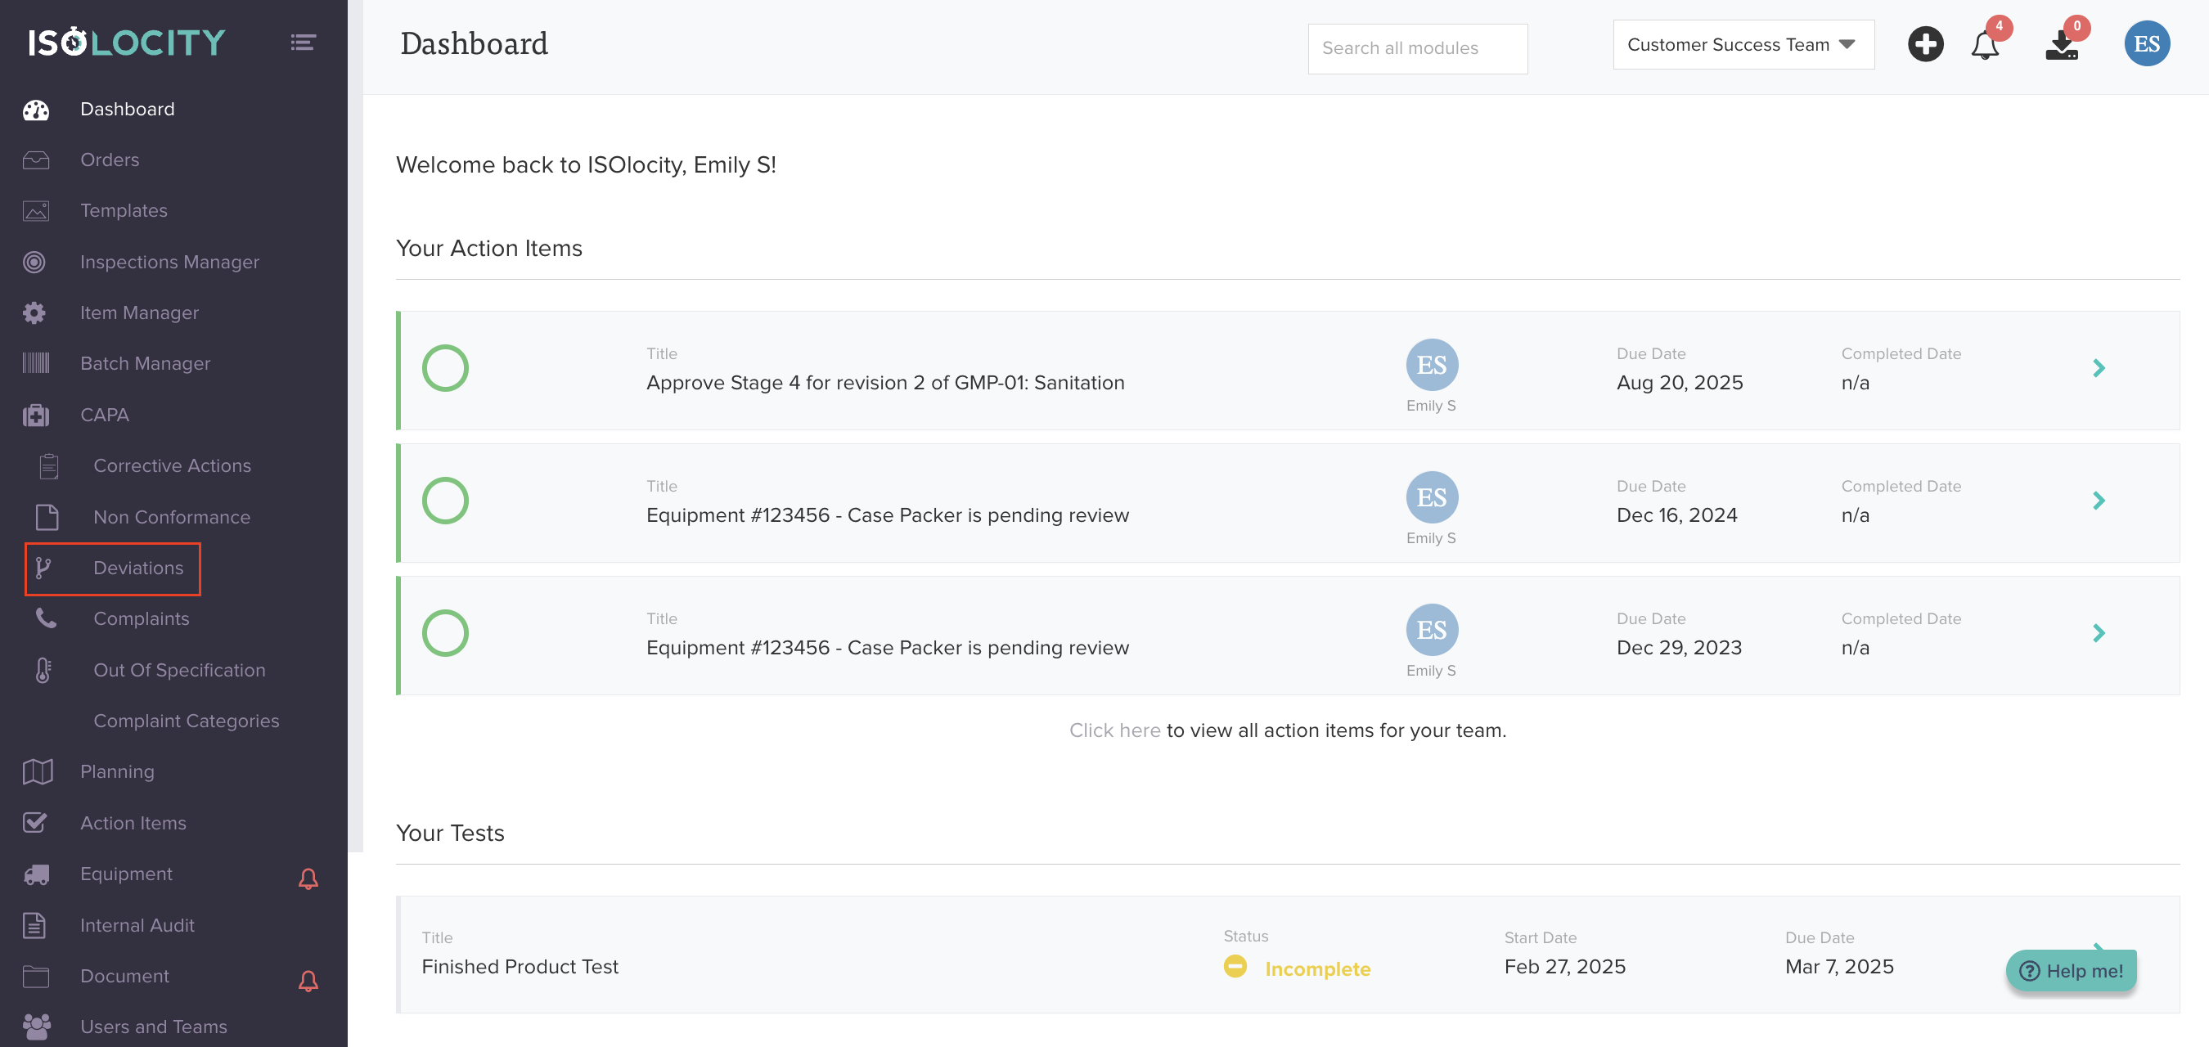Screen dimensions: 2209x1047
Task: Collapse sidebar using hamburger menu icon
Action: (303, 42)
